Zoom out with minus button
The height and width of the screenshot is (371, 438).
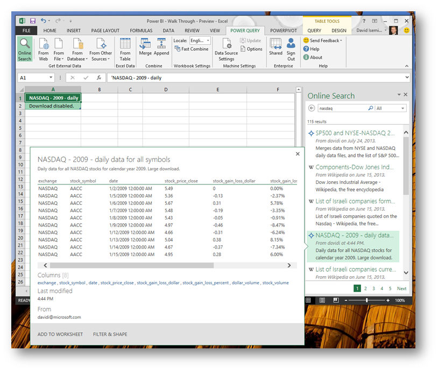coord(346,300)
